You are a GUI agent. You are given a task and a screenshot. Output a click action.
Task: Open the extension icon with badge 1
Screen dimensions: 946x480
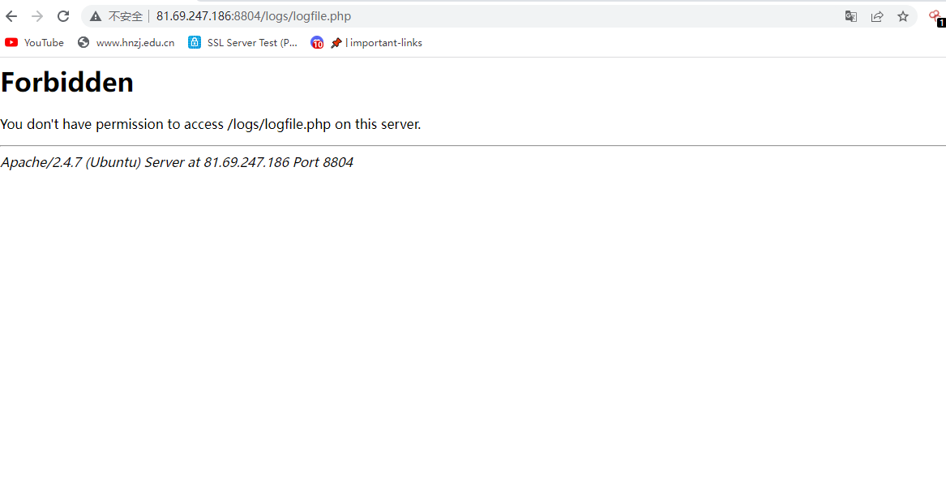pyautogui.click(x=935, y=17)
